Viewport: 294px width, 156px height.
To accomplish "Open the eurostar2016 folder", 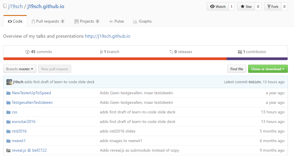I will coord(24,121).
